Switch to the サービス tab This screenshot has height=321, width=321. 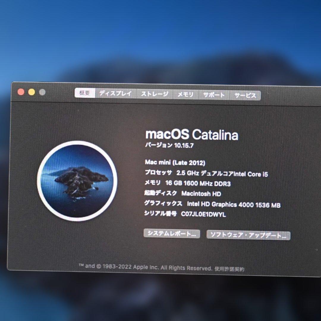tap(245, 96)
